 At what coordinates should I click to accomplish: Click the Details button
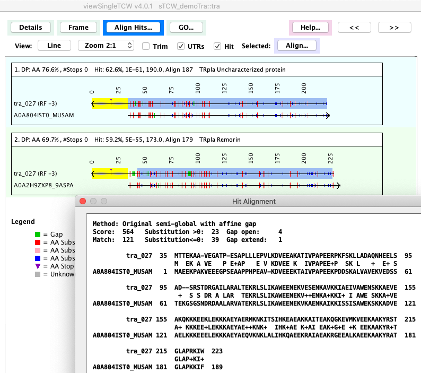pyautogui.click(x=30, y=27)
